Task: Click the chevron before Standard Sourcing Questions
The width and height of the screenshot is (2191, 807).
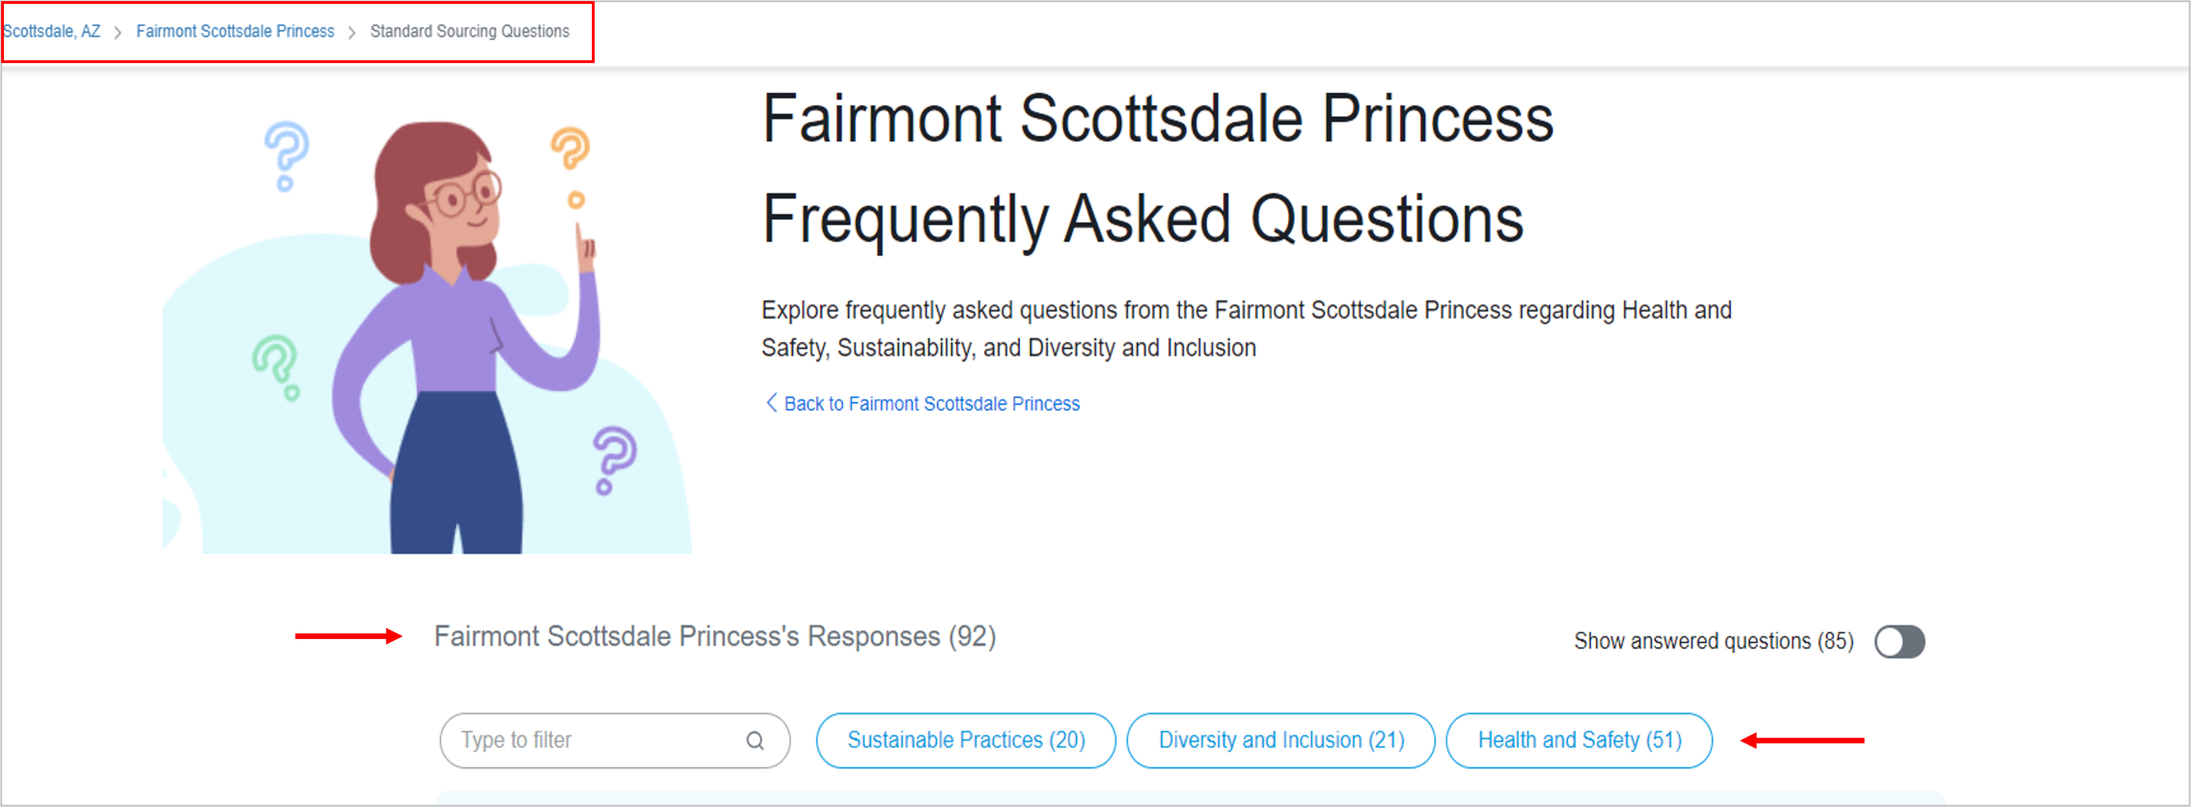Action: pyautogui.click(x=351, y=32)
